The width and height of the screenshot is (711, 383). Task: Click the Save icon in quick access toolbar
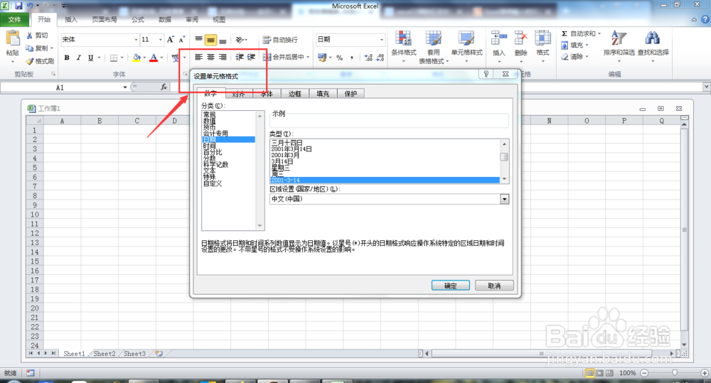pyautogui.click(x=18, y=6)
